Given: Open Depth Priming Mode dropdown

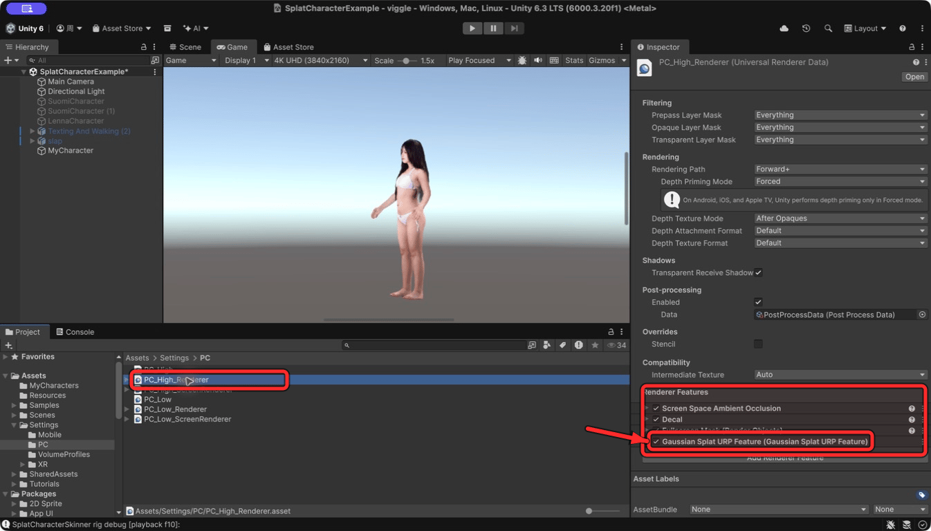Looking at the screenshot, I should (x=840, y=182).
